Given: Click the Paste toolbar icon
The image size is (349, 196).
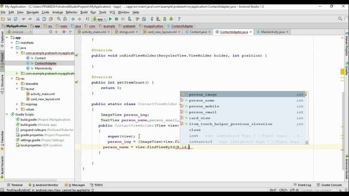Looking at the screenshot, I should click(51, 19).
